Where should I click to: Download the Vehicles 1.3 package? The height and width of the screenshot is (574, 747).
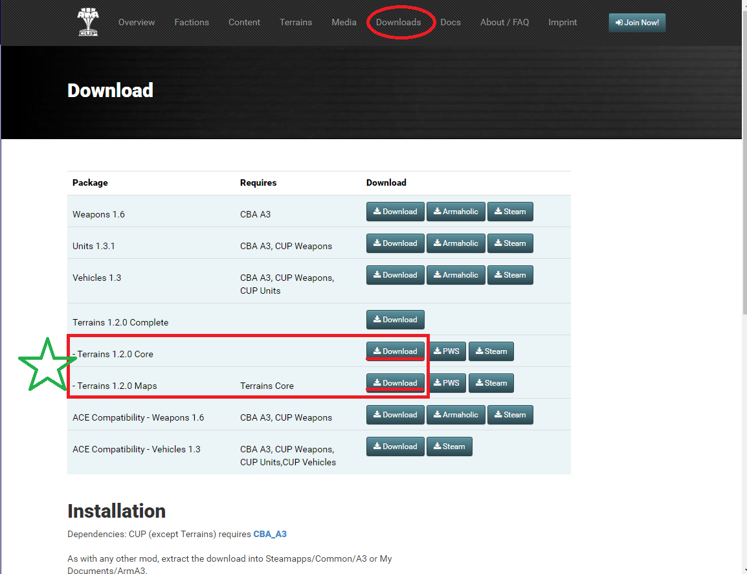[x=396, y=275]
